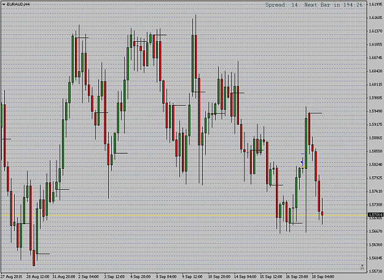Click the current price label 1.57064
The width and height of the screenshot is (384, 280).
375,215
